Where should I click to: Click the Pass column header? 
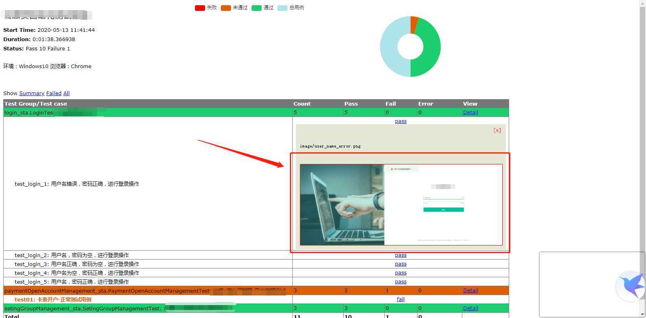pyautogui.click(x=351, y=104)
